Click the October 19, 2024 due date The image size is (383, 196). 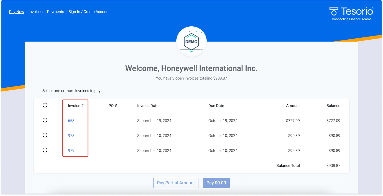click(x=223, y=121)
